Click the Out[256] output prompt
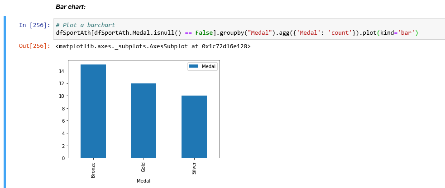Screen dimensions: 445x188 click(x=34, y=46)
